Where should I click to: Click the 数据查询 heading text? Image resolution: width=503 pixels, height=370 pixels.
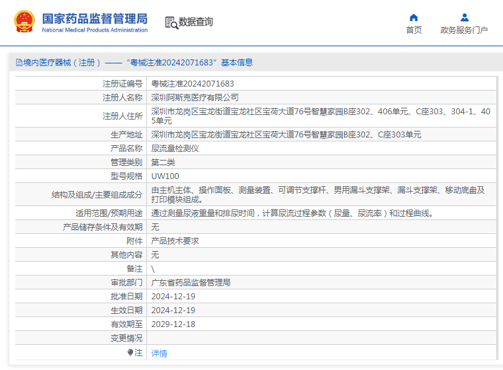click(x=196, y=22)
